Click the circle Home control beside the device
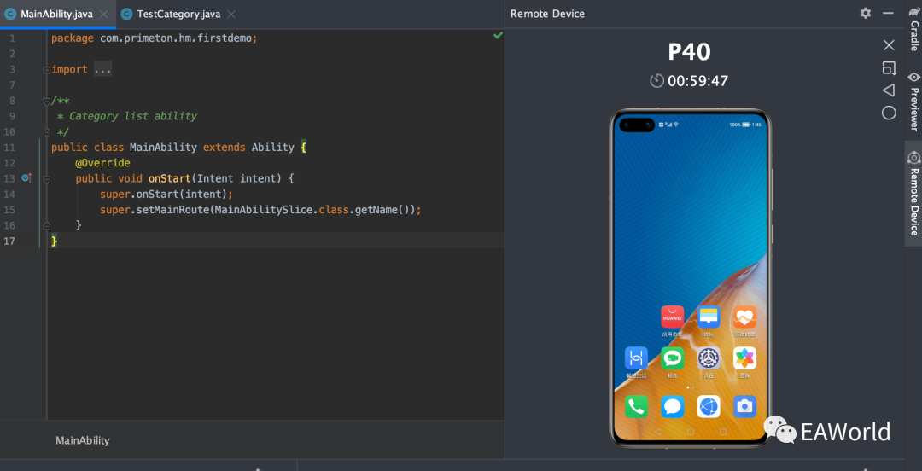Image resolution: width=922 pixels, height=471 pixels. coord(889,113)
